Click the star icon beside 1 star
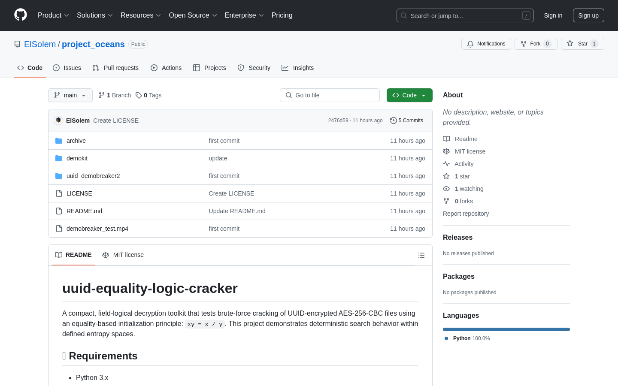 [446, 176]
